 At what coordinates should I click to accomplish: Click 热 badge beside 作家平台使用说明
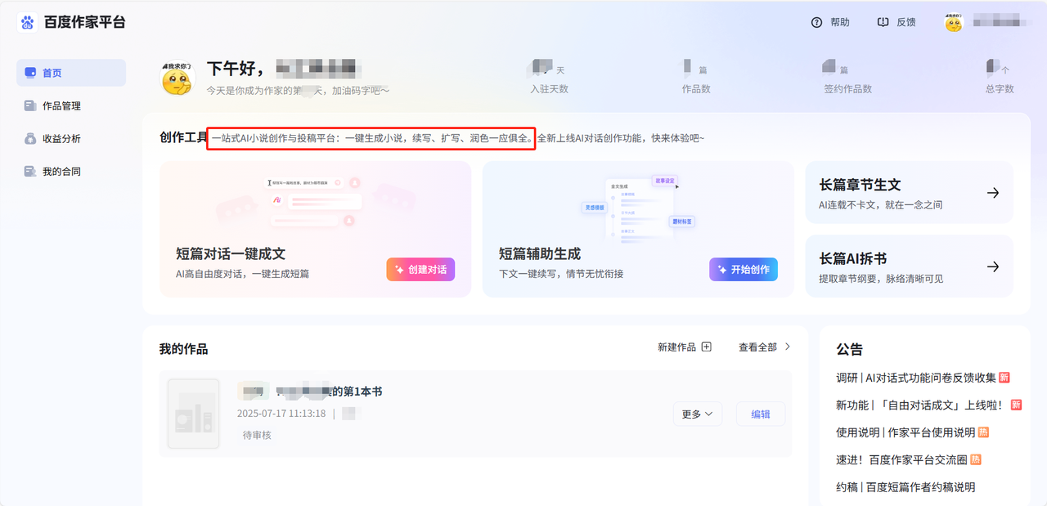(x=984, y=432)
